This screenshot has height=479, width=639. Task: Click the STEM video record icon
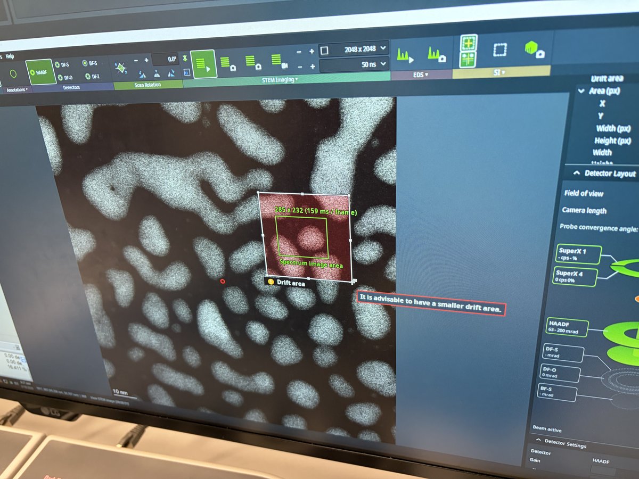280,61
